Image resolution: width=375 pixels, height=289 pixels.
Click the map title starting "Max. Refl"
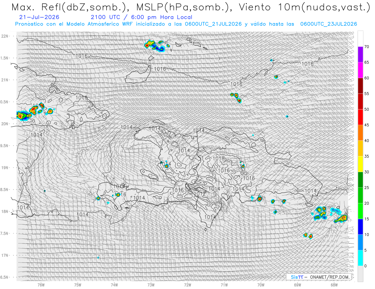pos(191,7)
